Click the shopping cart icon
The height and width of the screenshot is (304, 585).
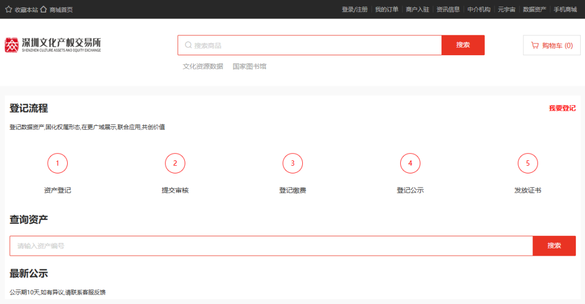click(x=535, y=46)
